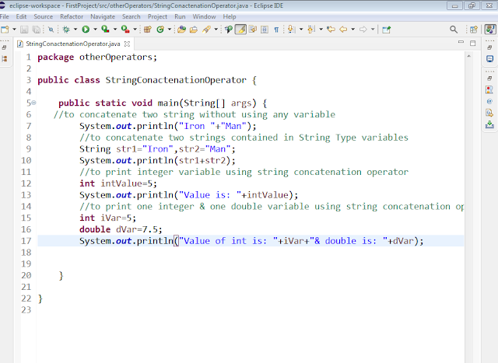This screenshot has height=363, width=498.
Task: Click the Forward navigation arrow
Action: click(363, 30)
